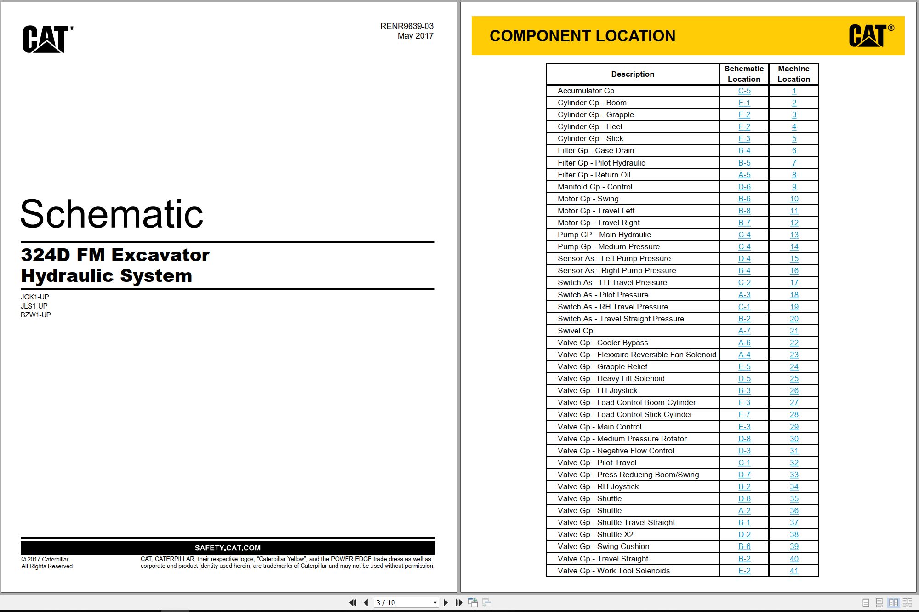Screen dimensions: 919x612
Task: Select the document number RENR9639-03
Action: point(406,26)
